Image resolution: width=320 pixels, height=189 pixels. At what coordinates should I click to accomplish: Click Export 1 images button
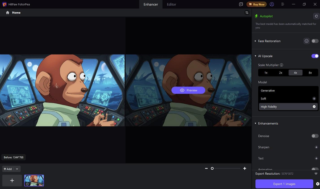point(284,184)
